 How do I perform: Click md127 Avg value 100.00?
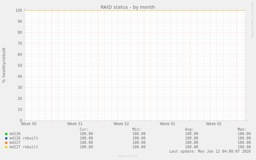pyautogui.click(x=191, y=143)
